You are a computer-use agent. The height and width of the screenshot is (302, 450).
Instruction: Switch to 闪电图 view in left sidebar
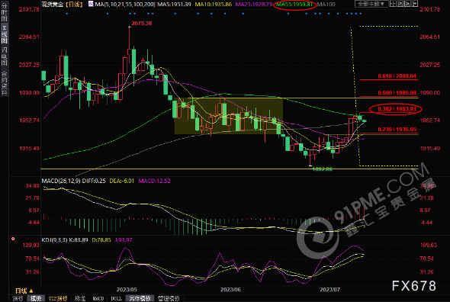tap(4, 56)
